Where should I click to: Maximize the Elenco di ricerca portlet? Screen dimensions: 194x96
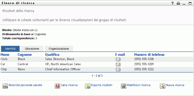190,3
